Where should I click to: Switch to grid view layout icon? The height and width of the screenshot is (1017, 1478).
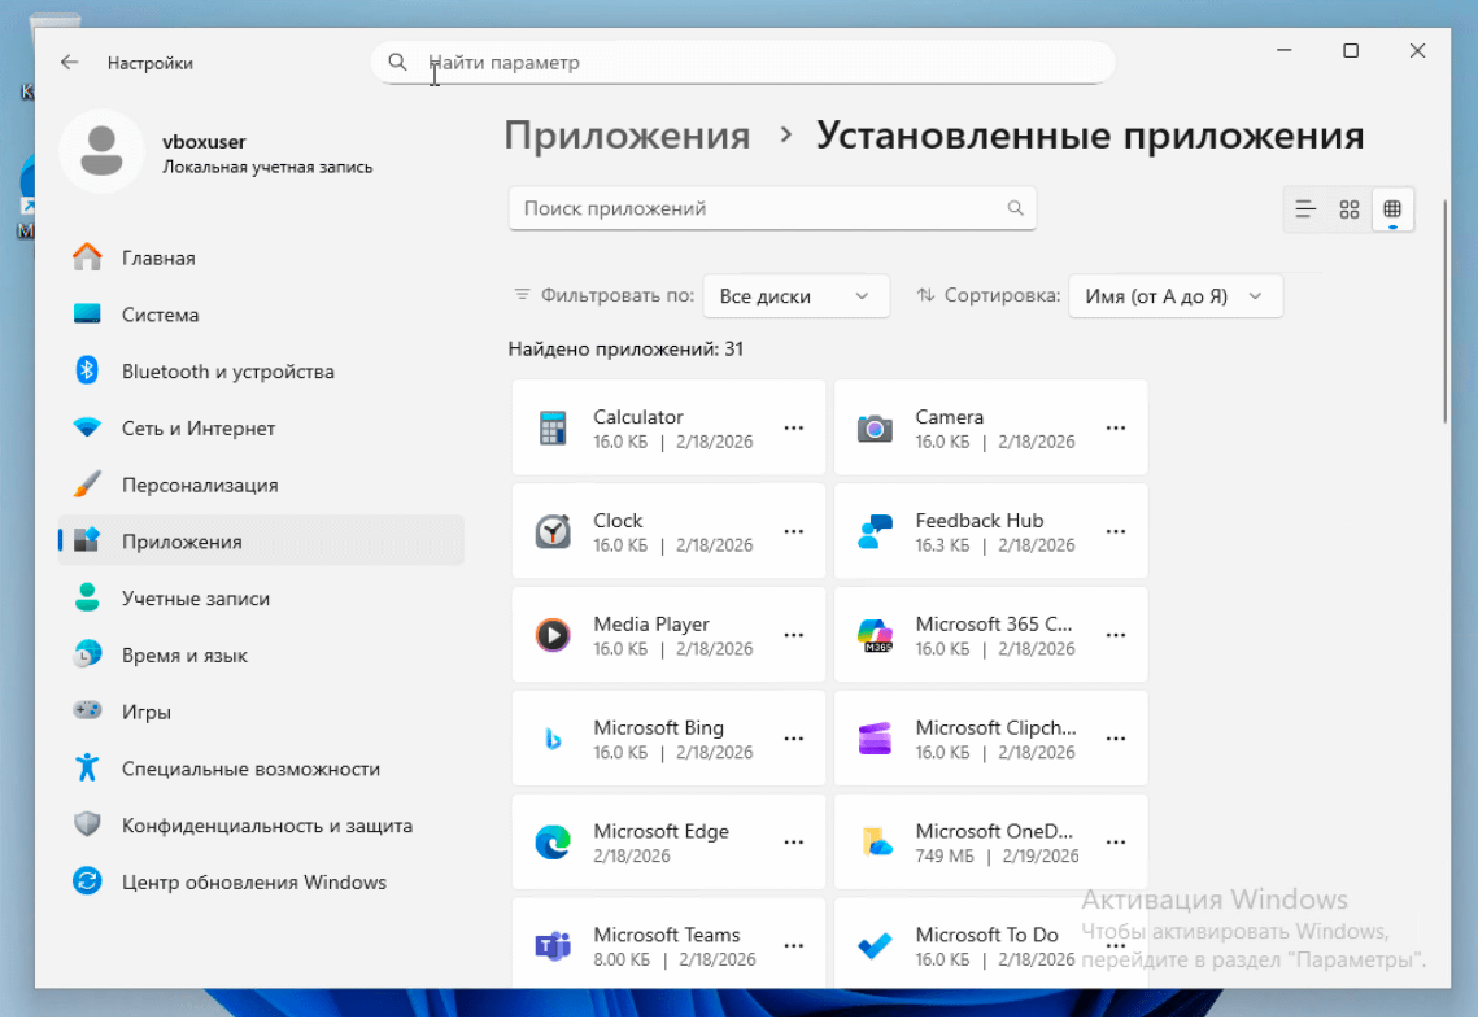pos(1349,209)
